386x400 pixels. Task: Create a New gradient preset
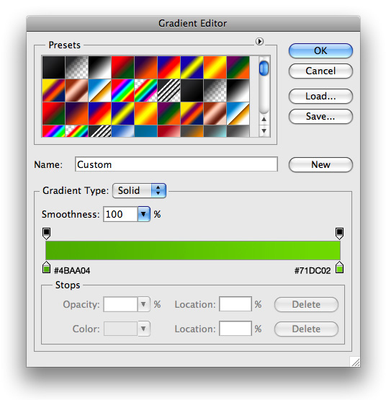[x=320, y=164]
